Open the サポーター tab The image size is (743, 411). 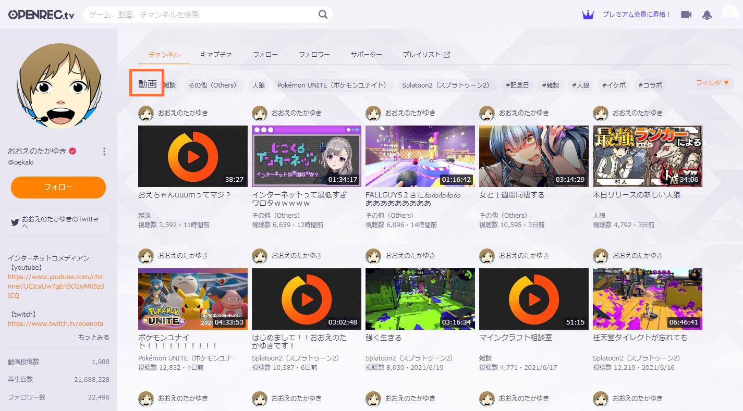click(x=366, y=55)
